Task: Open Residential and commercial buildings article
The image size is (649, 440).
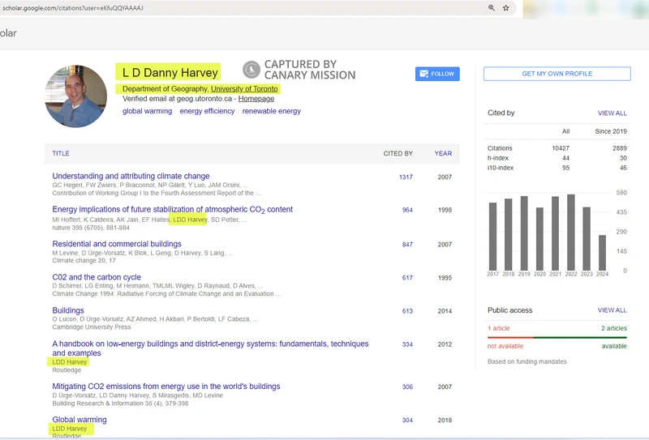Action: (x=117, y=244)
